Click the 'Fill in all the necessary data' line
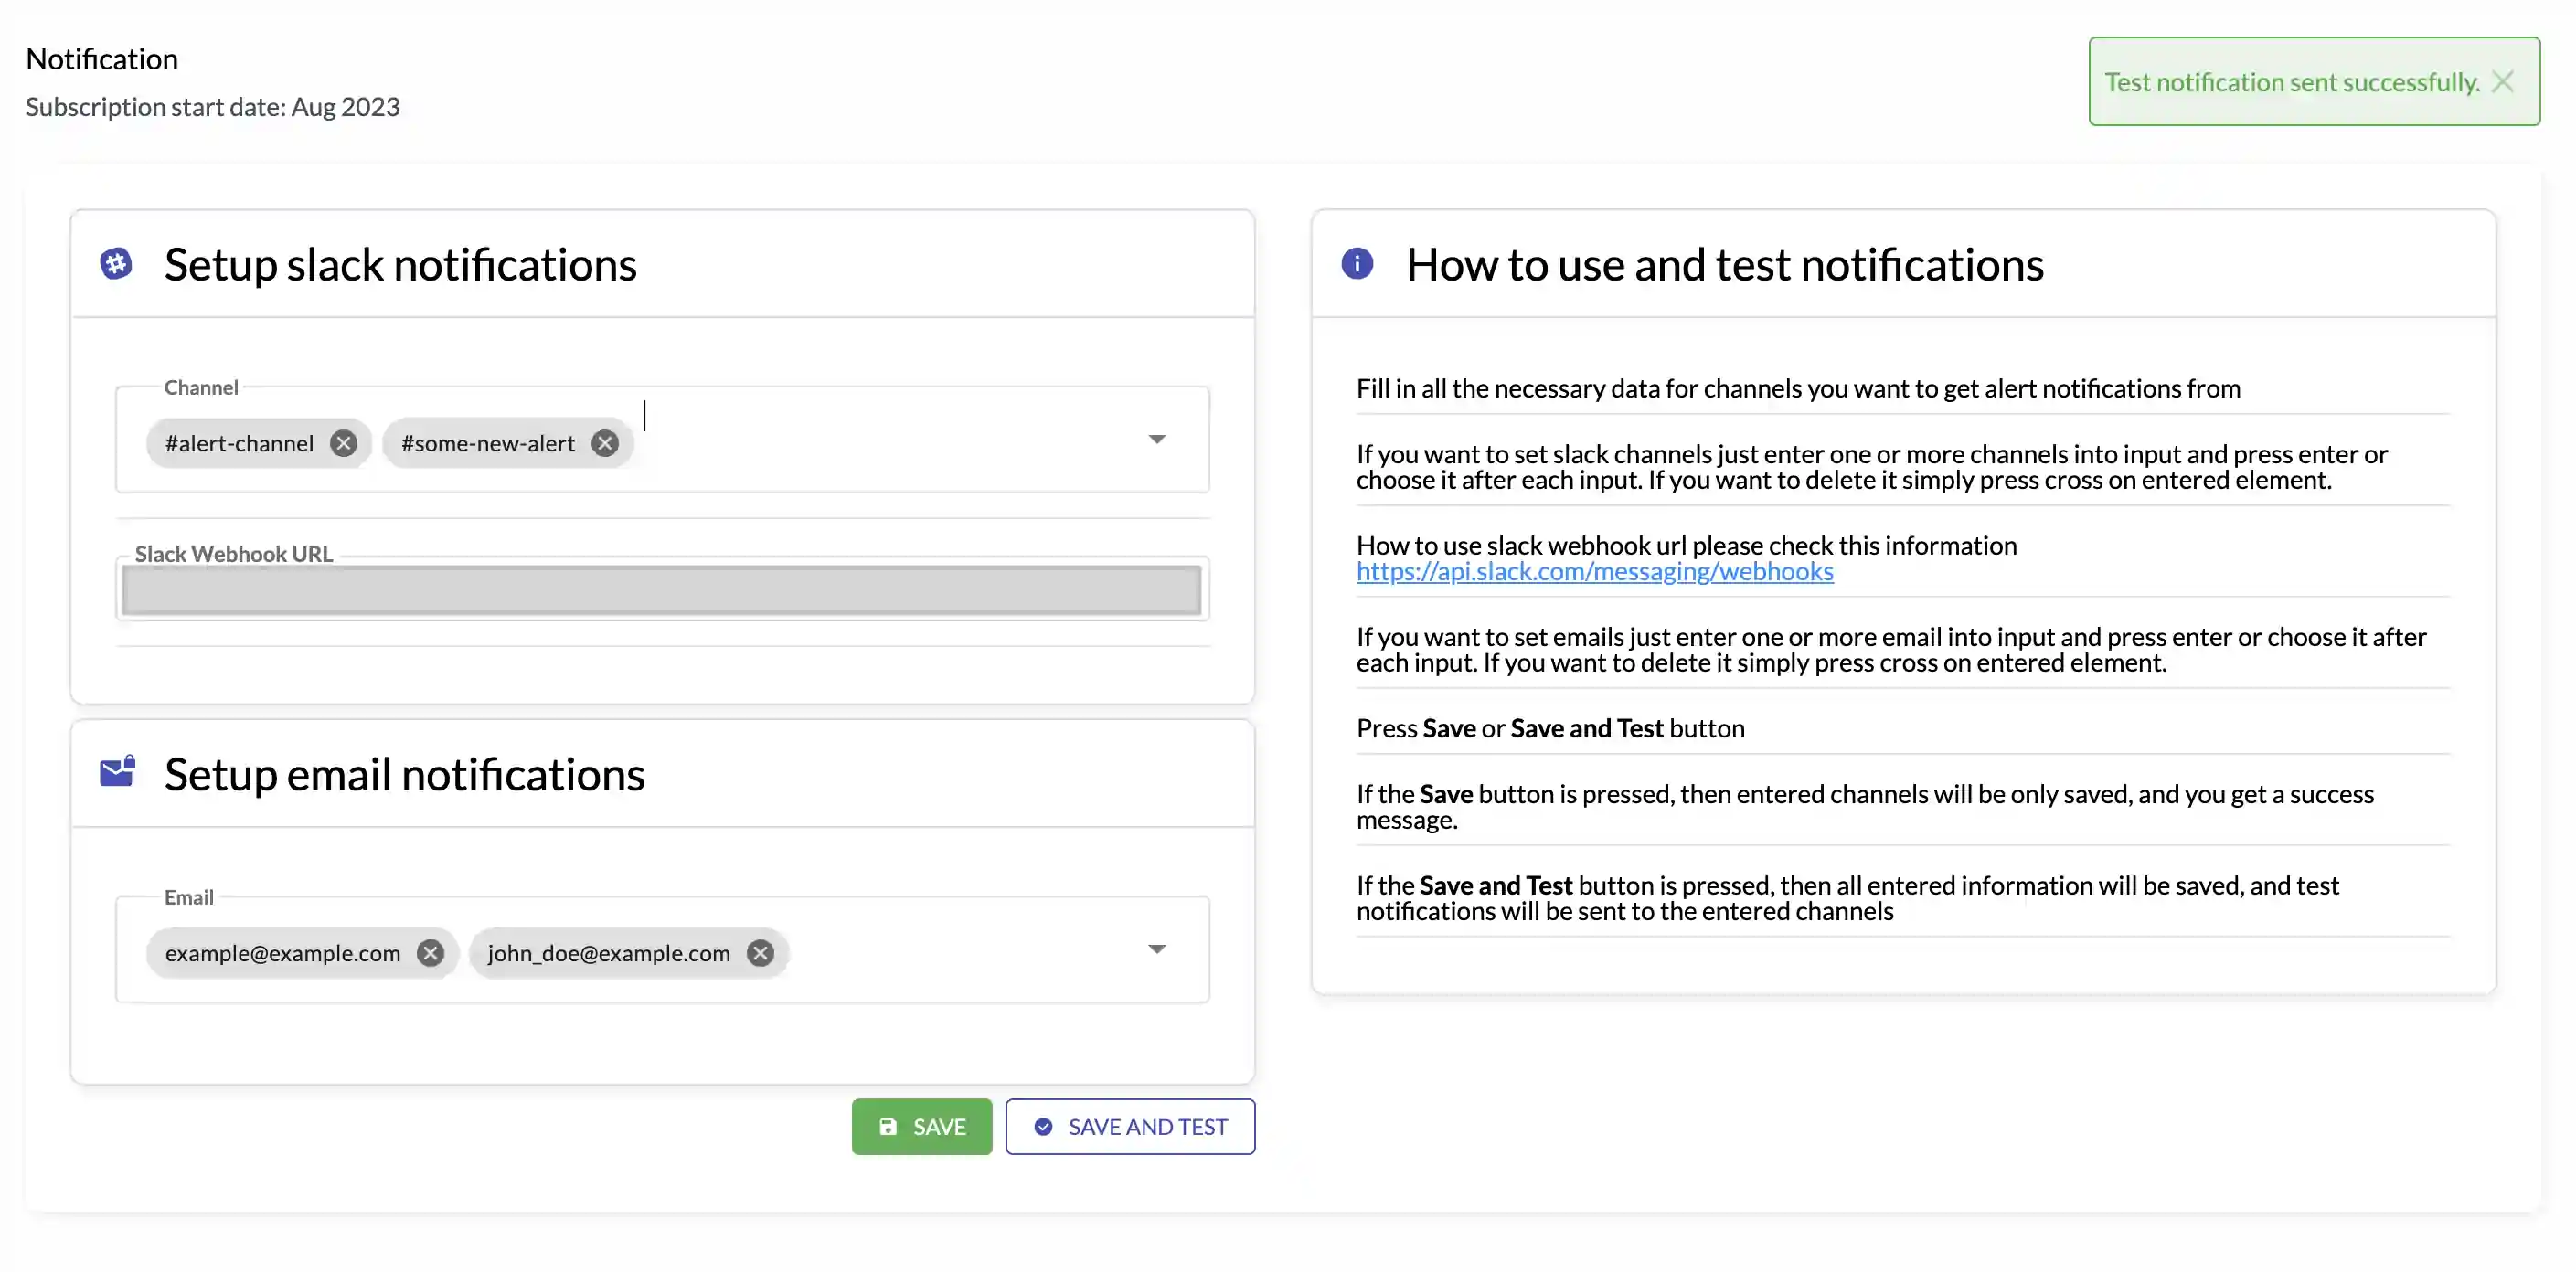This screenshot has width=2576, height=1272. (1798, 388)
